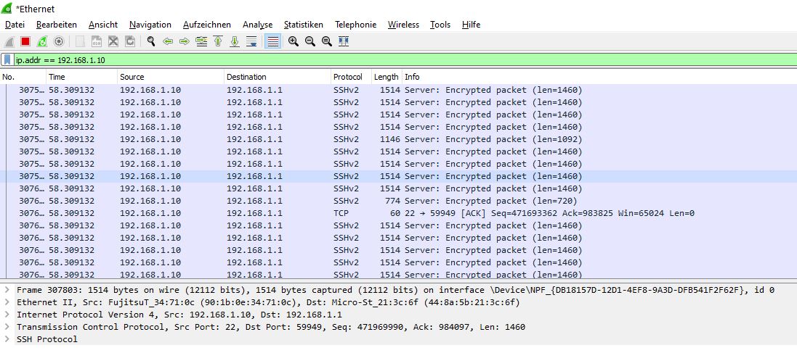Open capture options gear icon
The width and height of the screenshot is (797, 353).
pyautogui.click(x=59, y=42)
